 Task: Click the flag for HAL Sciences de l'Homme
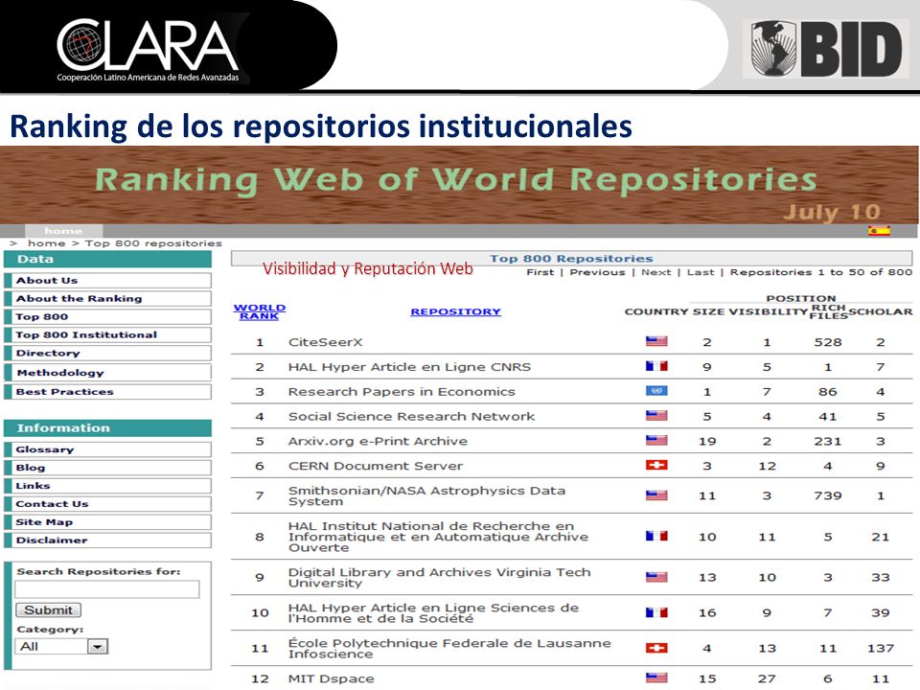coord(656,612)
